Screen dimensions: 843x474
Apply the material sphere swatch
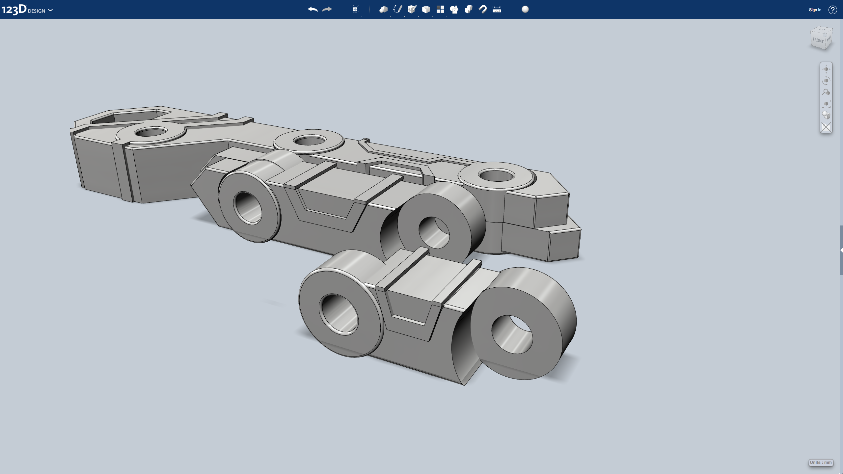(x=525, y=10)
